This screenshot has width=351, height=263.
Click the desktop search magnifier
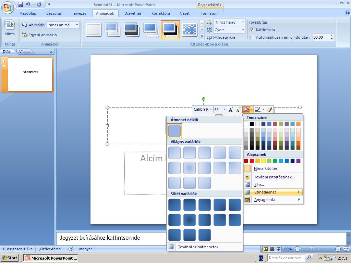tap(309, 258)
